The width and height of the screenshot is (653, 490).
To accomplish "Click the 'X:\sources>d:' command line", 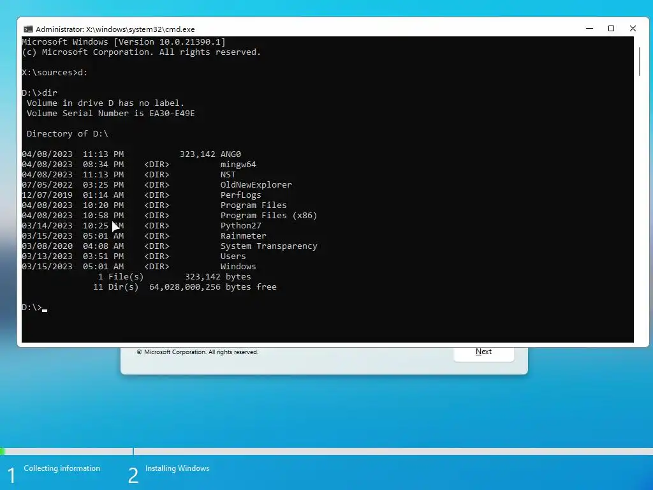I will point(55,73).
